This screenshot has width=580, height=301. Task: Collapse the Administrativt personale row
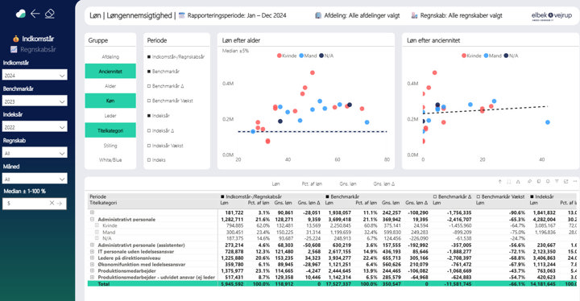[92, 219]
